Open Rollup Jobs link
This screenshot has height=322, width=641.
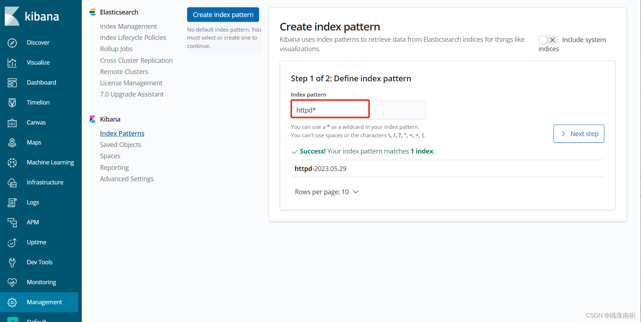coord(116,49)
